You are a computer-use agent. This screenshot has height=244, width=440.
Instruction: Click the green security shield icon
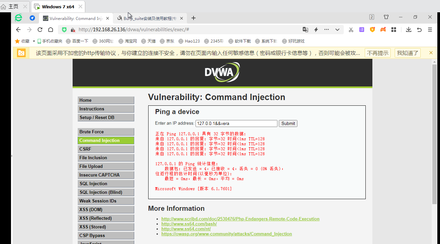click(65, 30)
